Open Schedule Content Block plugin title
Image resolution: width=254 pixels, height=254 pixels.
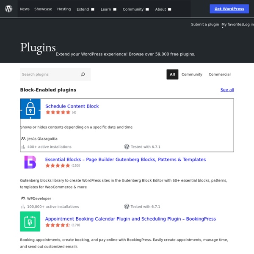coord(72,106)
